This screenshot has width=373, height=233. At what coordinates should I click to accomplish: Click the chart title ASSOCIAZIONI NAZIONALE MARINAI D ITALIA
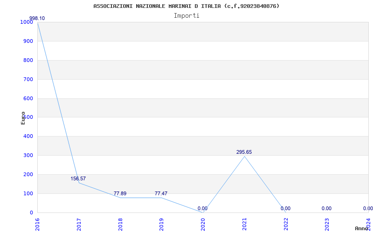pyautogui.click(x=186, y=6)
